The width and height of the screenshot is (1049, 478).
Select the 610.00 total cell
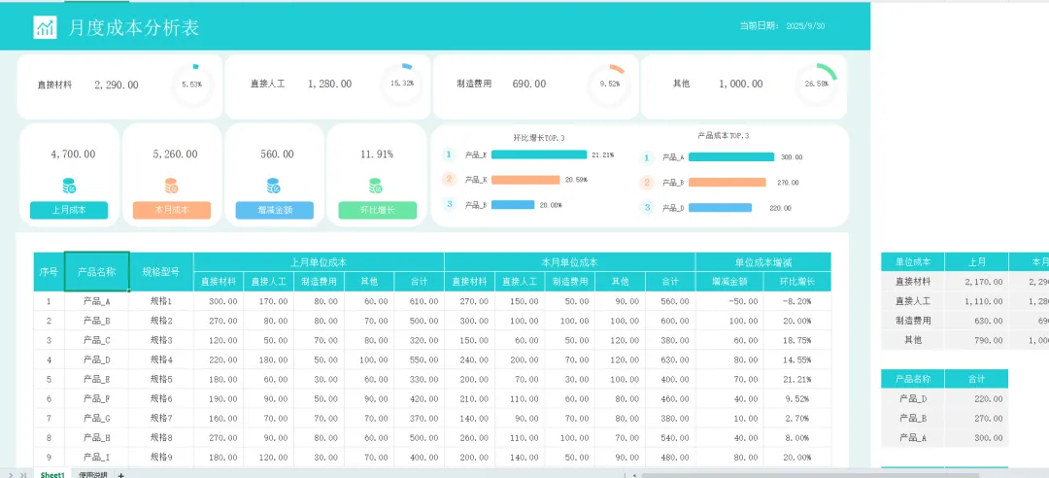click(x=420, y=301)
